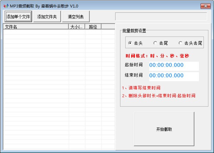The width and height of the screenshot is (214, 153).
Task: Click the 起始时间 time input field
Action: tap(173, 65)
